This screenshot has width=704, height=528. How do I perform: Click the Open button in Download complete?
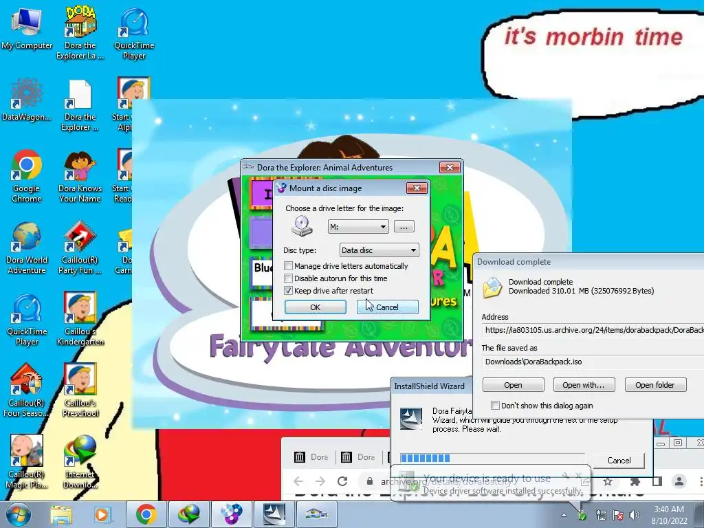pos(513,385)
